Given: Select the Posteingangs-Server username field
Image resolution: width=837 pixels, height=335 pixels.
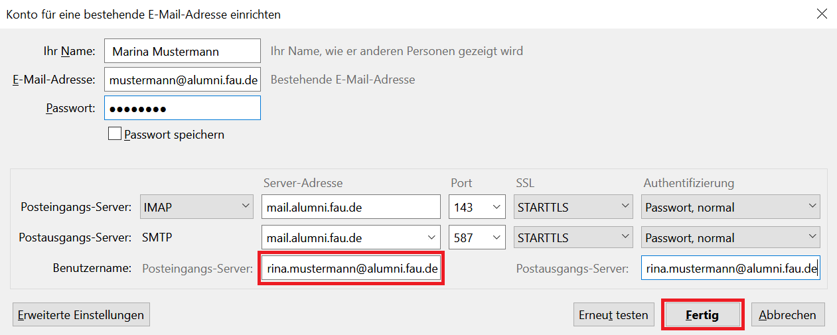Looking at the screenshot, I should point(352,269).
